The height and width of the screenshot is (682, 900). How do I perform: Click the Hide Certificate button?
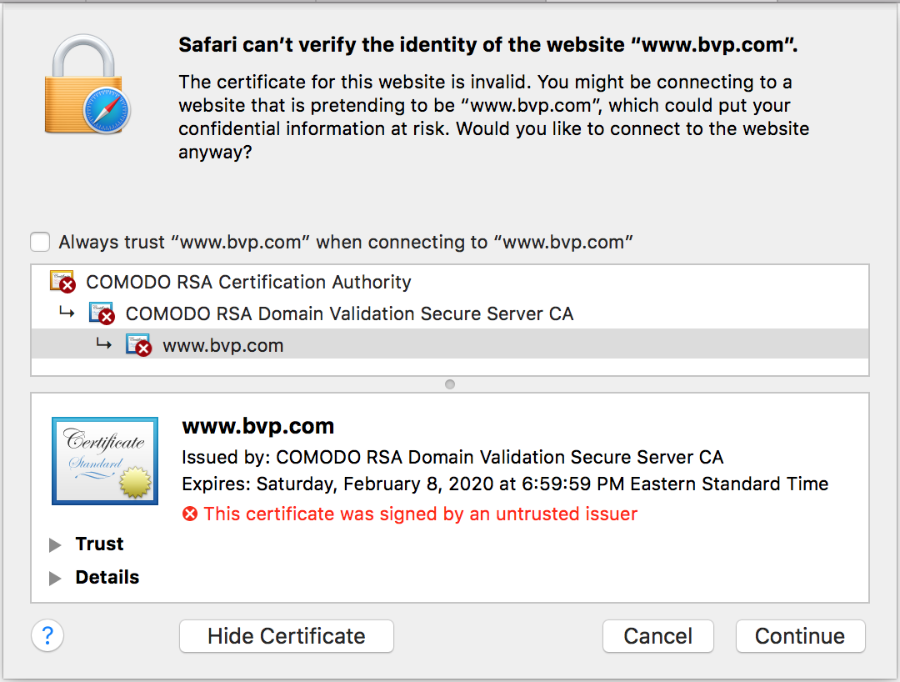pos(286,635)
